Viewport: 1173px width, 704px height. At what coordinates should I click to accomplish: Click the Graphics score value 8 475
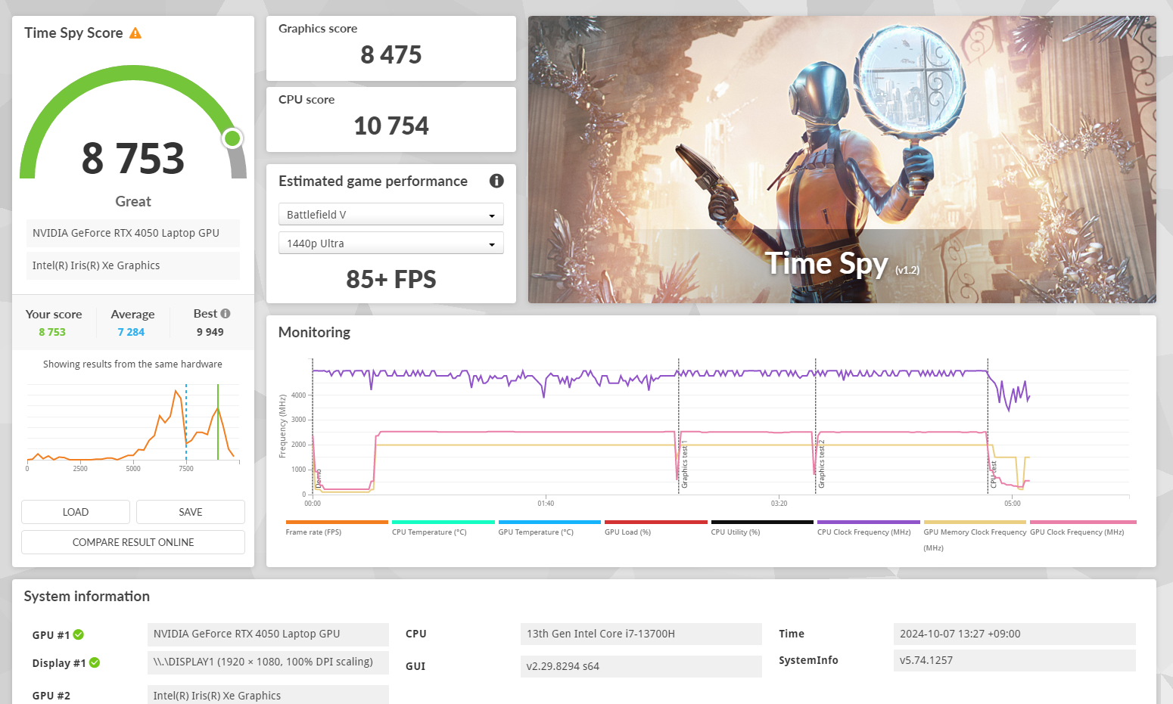pyautogui.click(x=391, y=55)
